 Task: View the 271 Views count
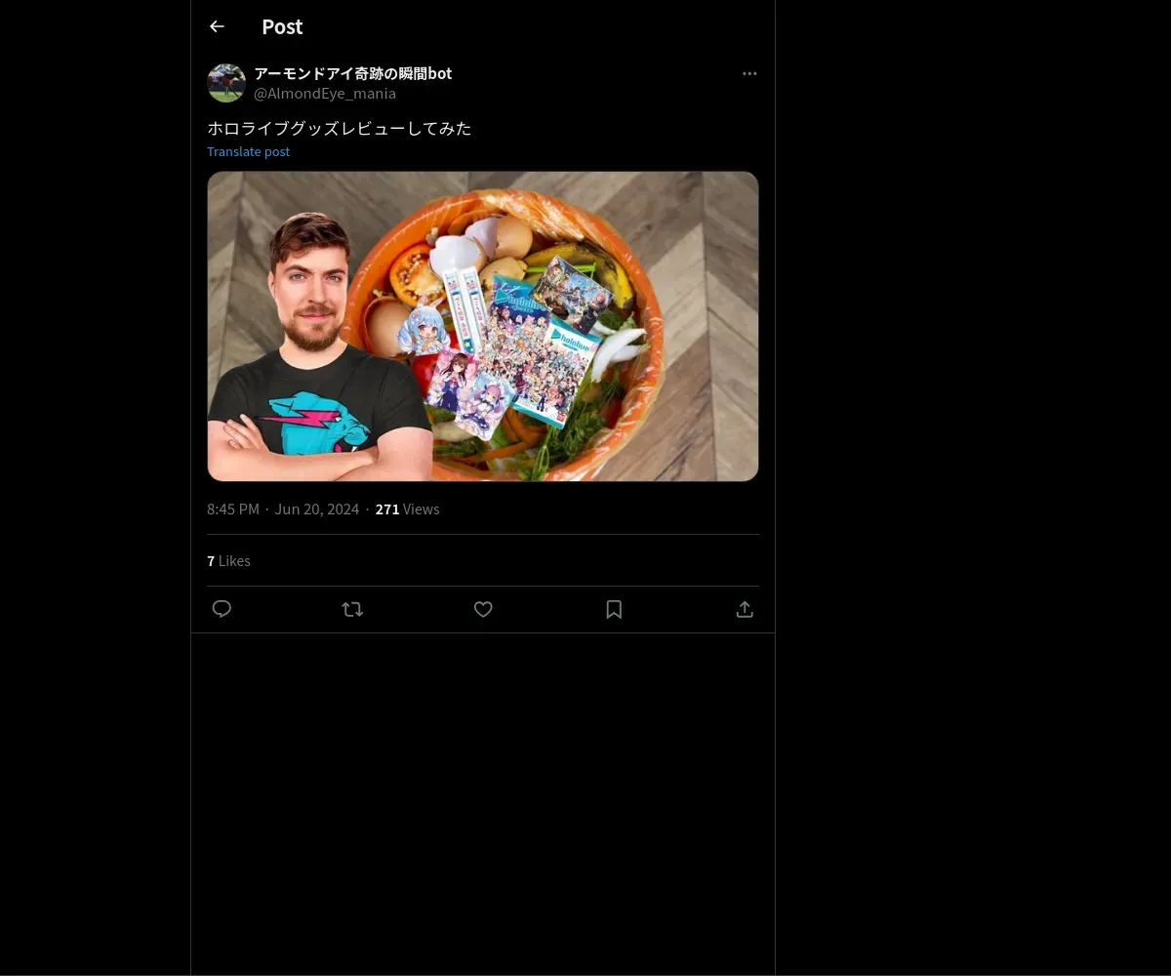407,509
